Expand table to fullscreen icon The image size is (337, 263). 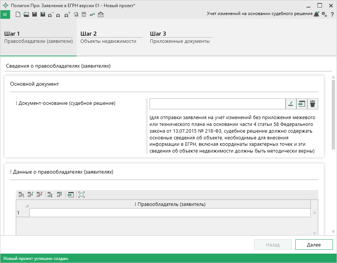(x=82, y=194)
